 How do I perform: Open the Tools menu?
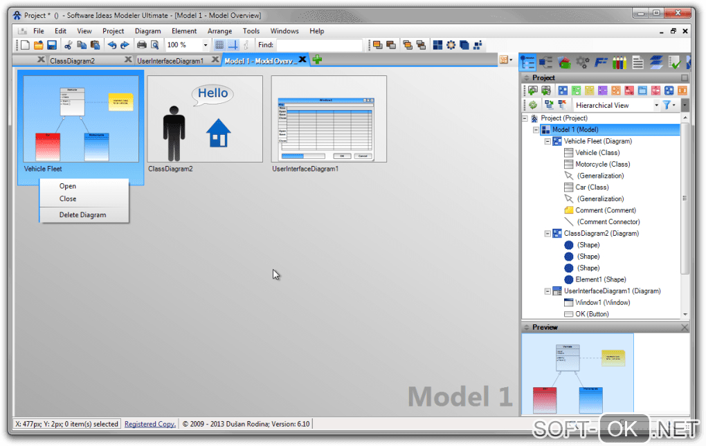(x=251, y=31)
